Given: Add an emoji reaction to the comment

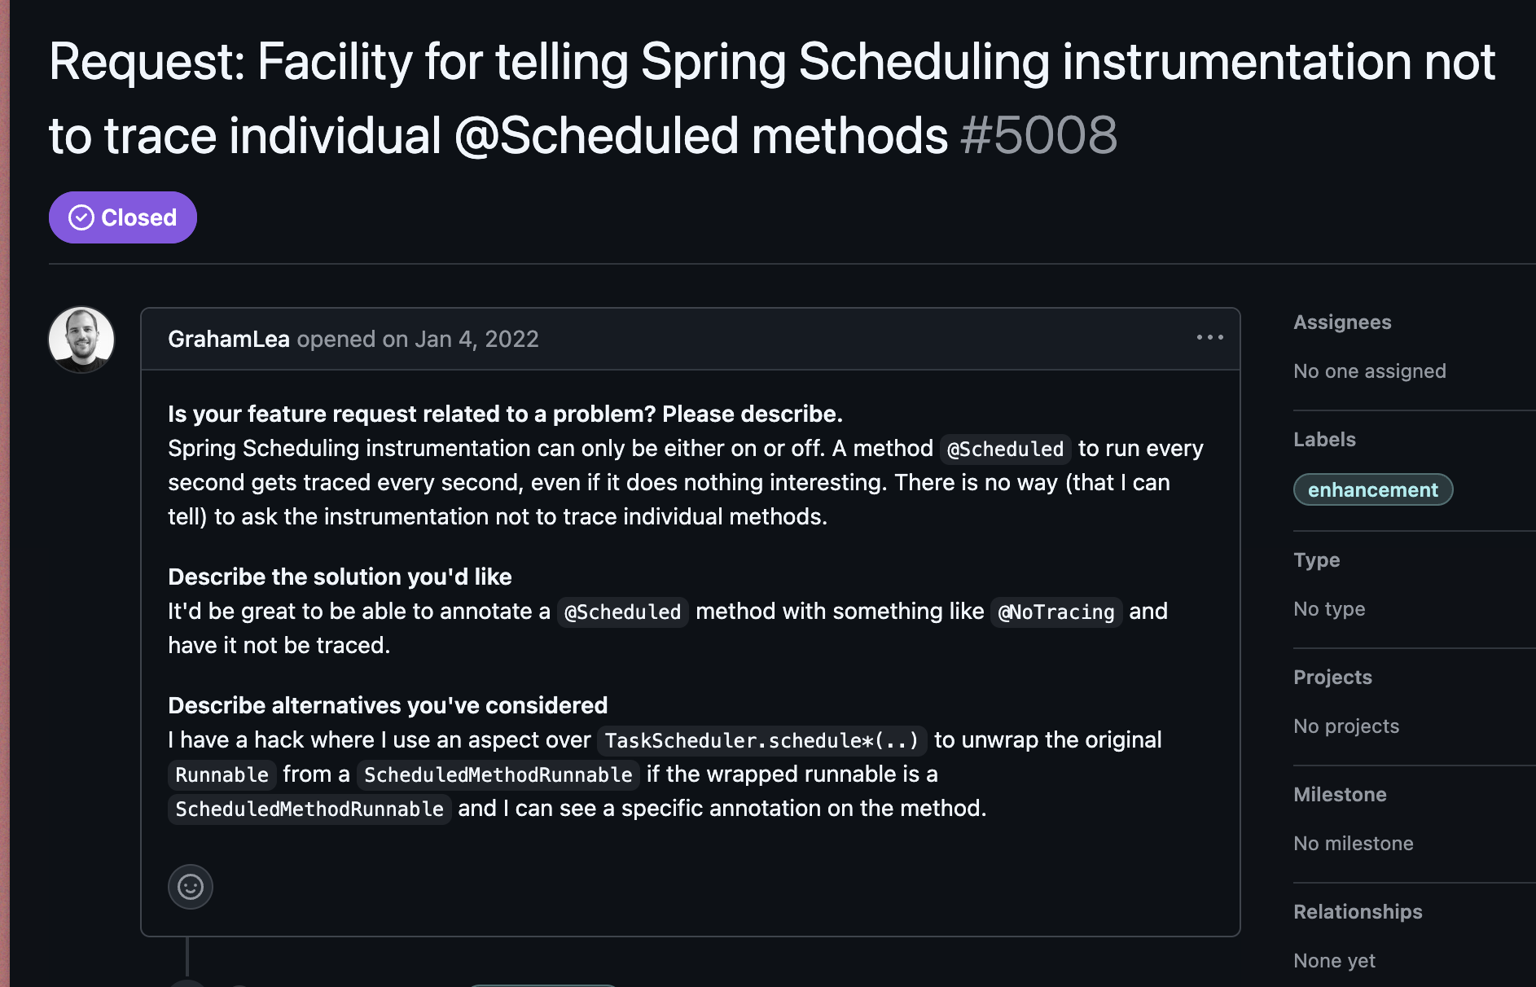Looking at the screenshot, I should point(191,886).
